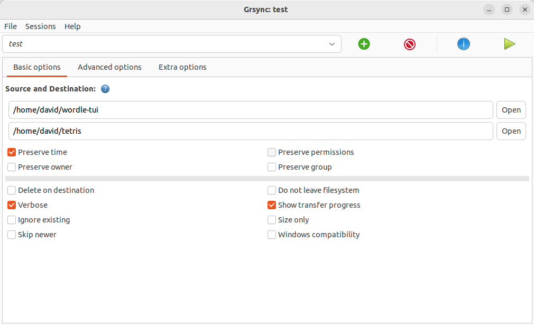Disable Show transfer progress
The width and height of the screenshot is (534, 325).
coord(272,205)
